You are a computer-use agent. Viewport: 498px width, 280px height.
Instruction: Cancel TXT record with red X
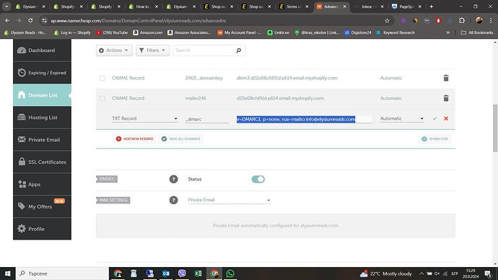pos(446,118)
